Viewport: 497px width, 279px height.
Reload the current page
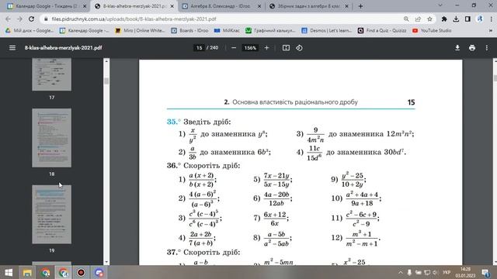point(31,19)
